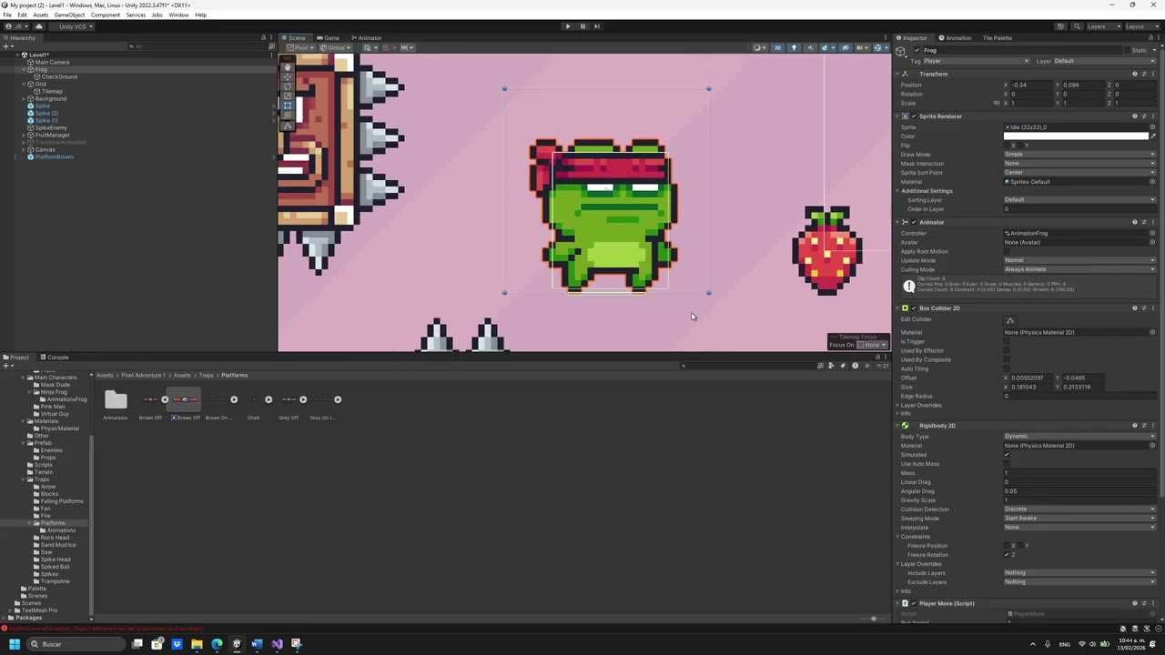Toggle the Apply Root Motion checkbox

pos(1008,251)
